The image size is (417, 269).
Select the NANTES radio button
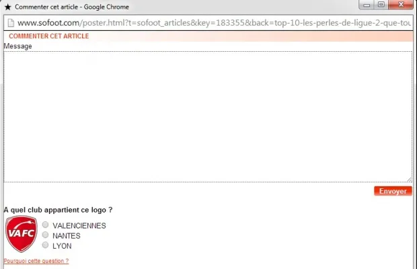pos(46,235)
